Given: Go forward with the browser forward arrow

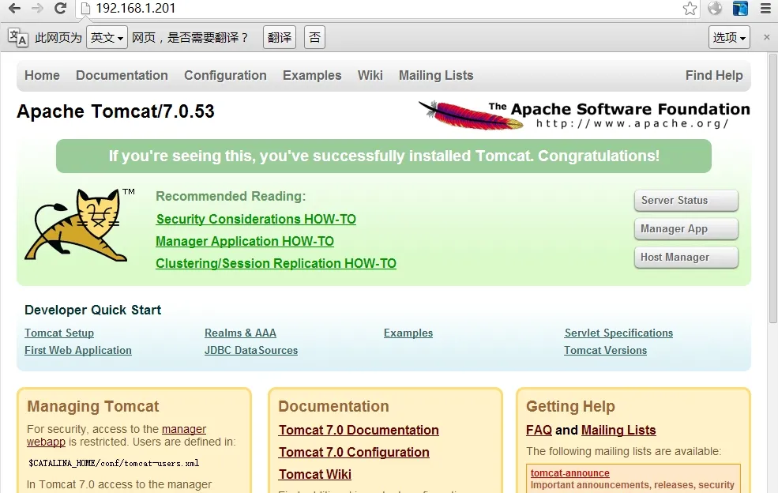Looking at the screenshot, I should (37, 8).
